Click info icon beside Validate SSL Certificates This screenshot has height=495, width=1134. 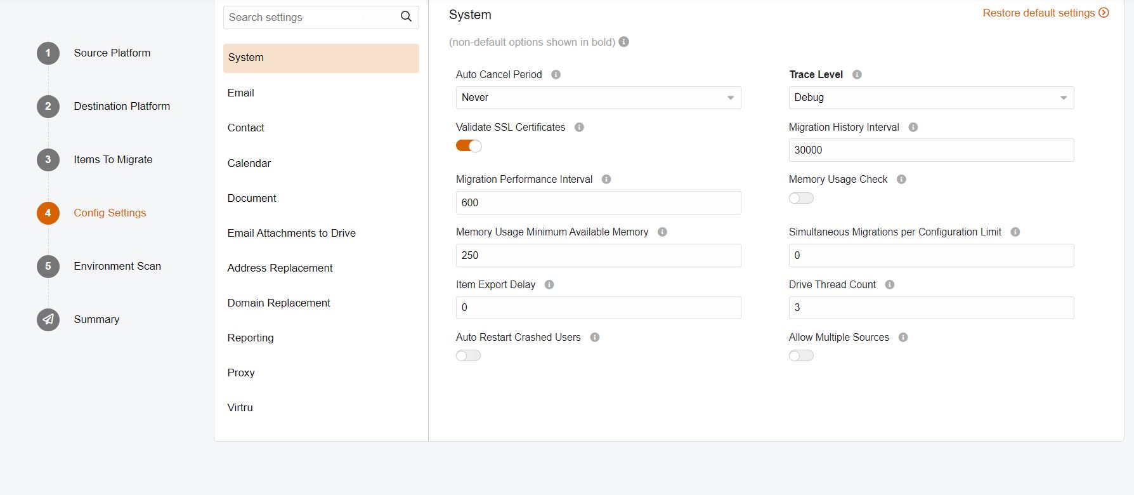point(579,128)
